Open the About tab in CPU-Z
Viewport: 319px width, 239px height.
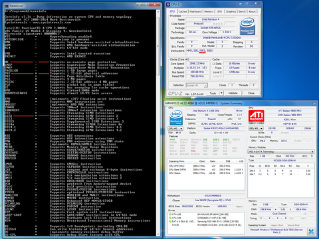(252, 11)
